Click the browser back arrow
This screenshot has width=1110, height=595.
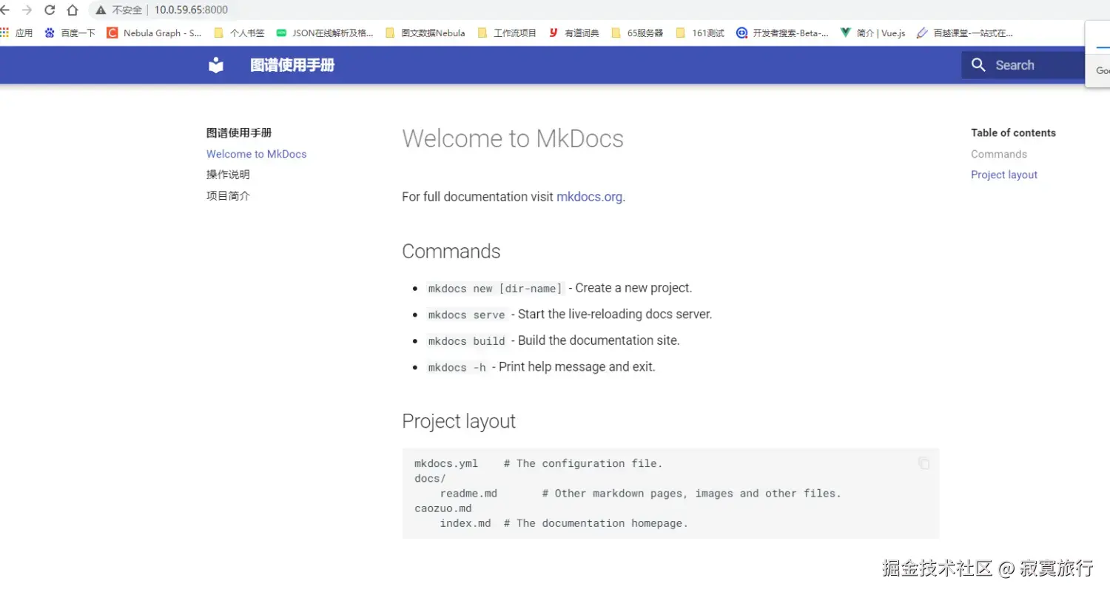pyautogui.click(x=4, y=10)
